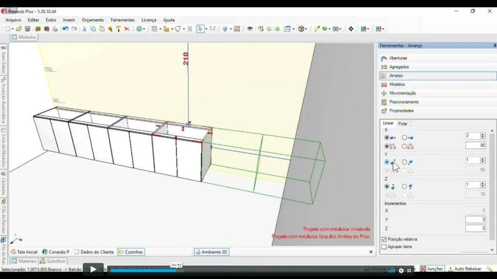Click the 3D box view icon
The height and width of the screenshot is (279, 497).
point(301,29)
